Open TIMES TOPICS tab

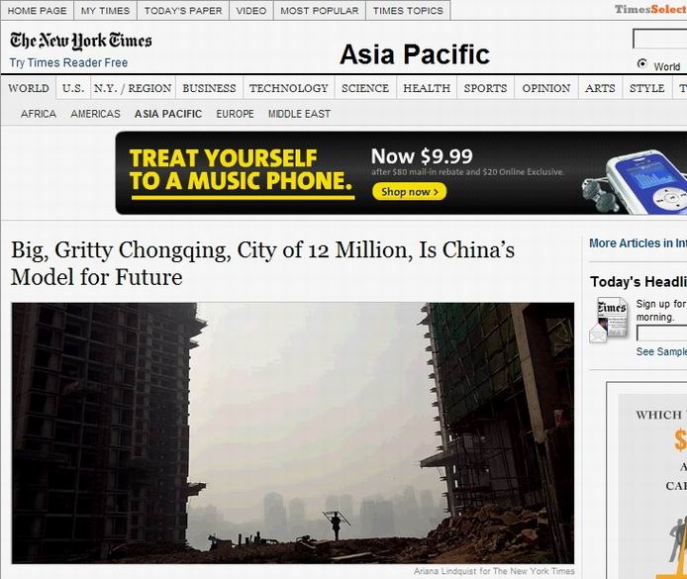pyautogui.click(x=408, y=11)
